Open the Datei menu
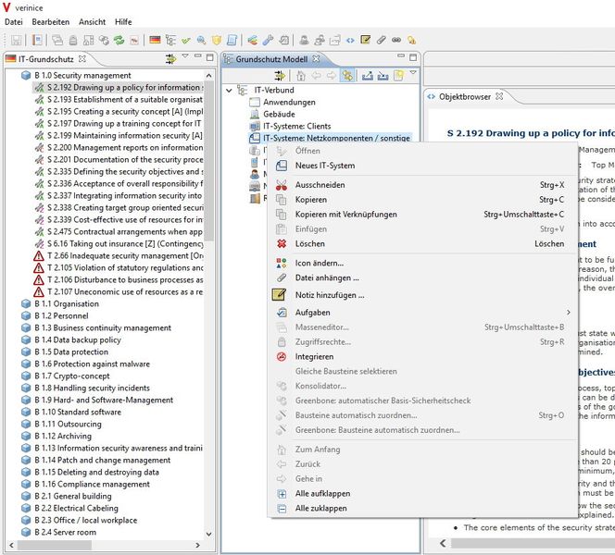 14,22
